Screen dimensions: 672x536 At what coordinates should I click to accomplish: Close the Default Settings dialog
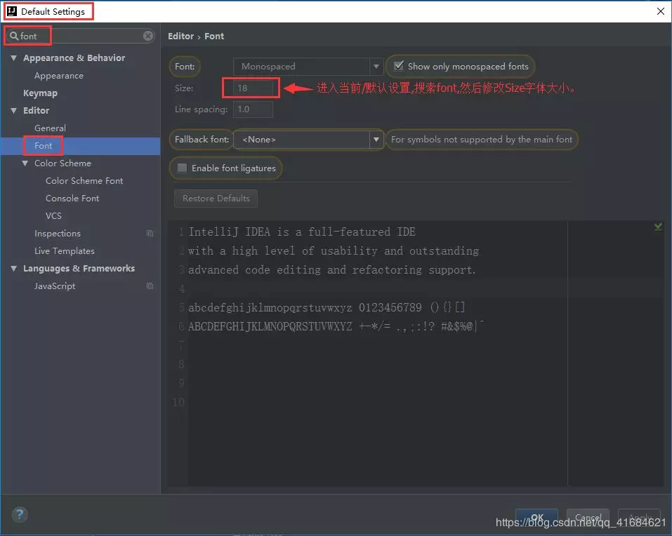[661, 11]
